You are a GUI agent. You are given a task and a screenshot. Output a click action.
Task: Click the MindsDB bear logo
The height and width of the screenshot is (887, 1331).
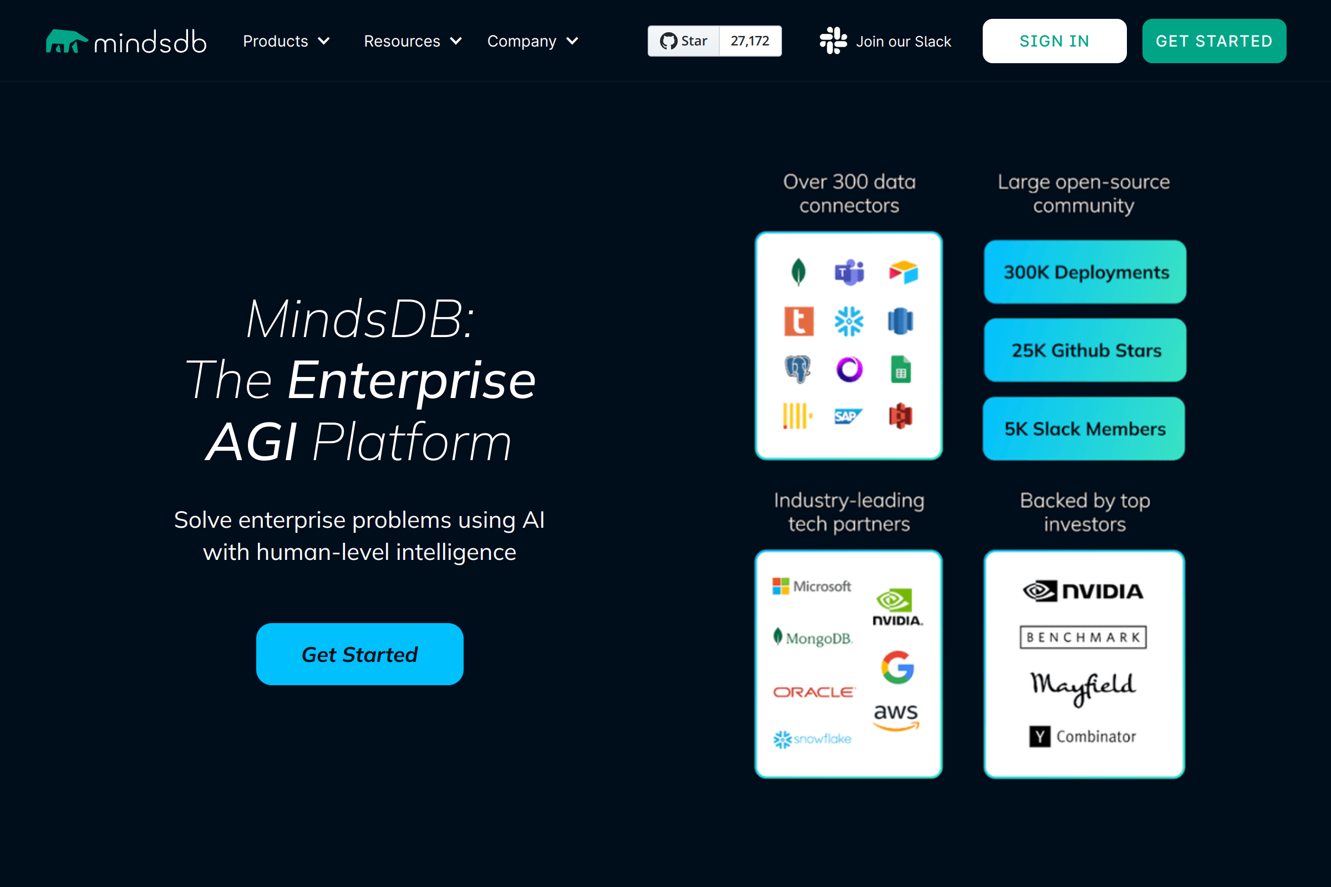tap(68, 39)
